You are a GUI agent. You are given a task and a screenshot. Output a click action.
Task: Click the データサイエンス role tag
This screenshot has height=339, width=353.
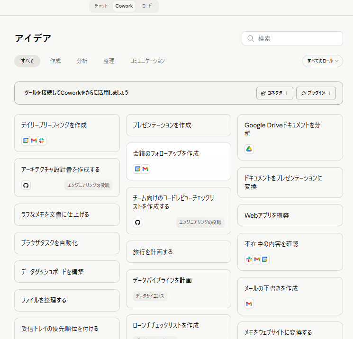pos(150,296)
